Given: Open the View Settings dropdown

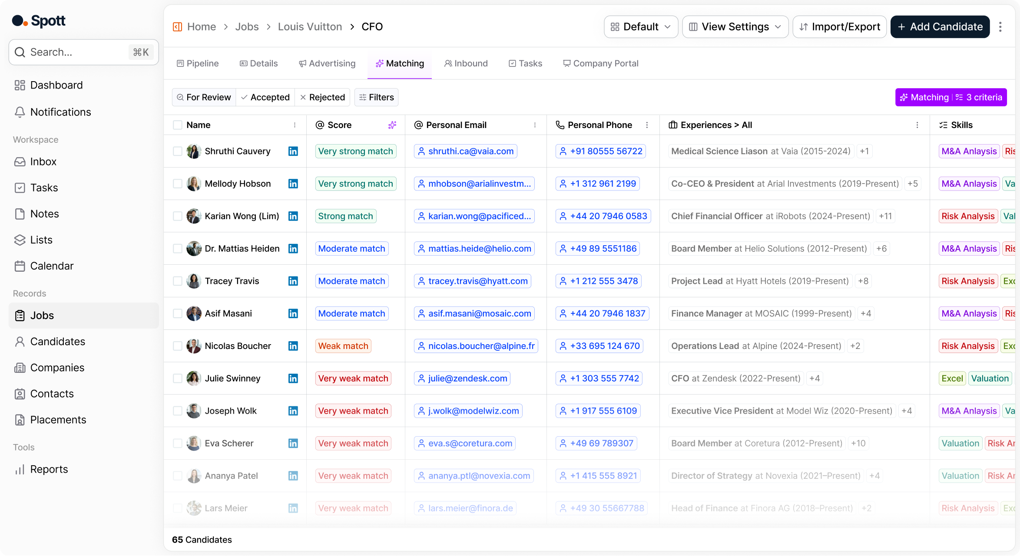Looking at the screenshot, I should click(x=735, y=27).
